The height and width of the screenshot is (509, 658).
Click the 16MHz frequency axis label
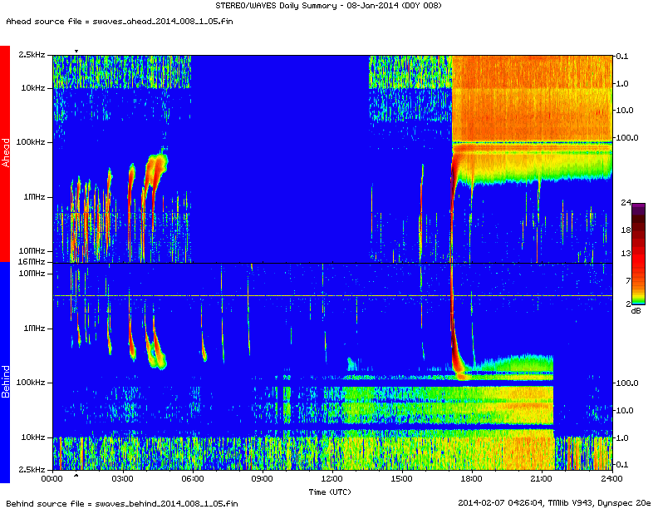point(32,262)
